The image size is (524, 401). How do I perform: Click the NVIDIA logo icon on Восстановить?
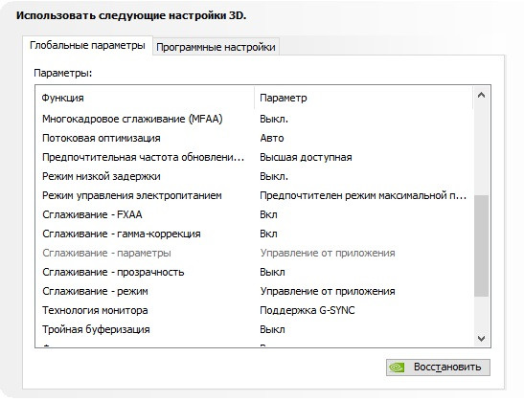397,368
